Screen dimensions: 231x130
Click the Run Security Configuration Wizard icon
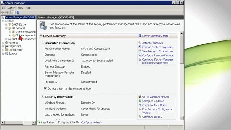click(140, 109)
